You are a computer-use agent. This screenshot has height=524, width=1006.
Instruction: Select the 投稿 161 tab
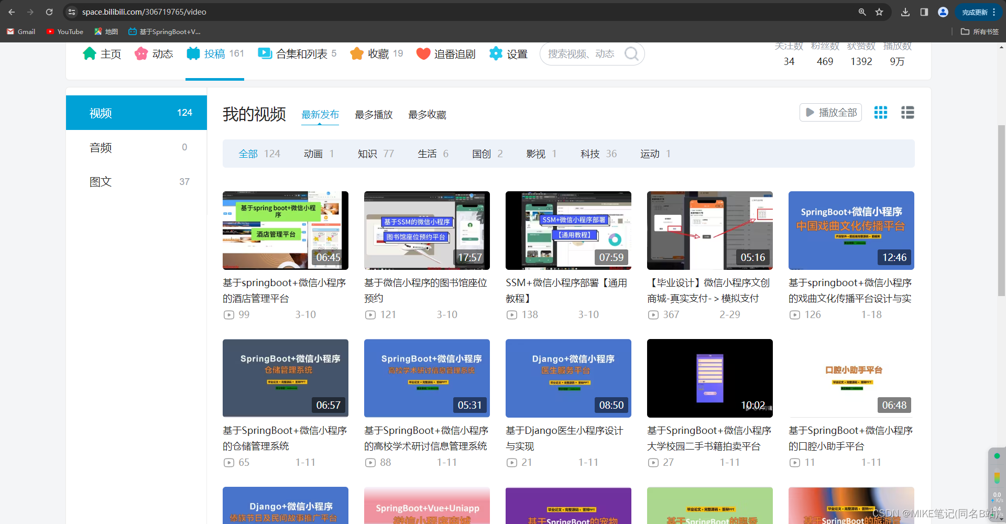[215, 53]
